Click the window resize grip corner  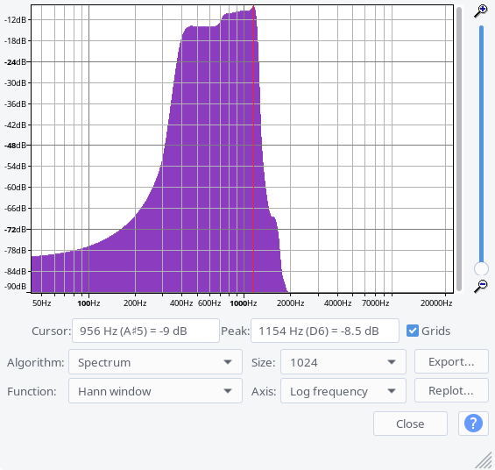coord(484,460)
